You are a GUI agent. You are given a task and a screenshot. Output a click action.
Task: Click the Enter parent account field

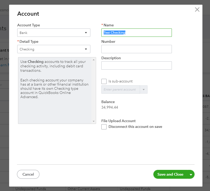[x=120, y=89]
